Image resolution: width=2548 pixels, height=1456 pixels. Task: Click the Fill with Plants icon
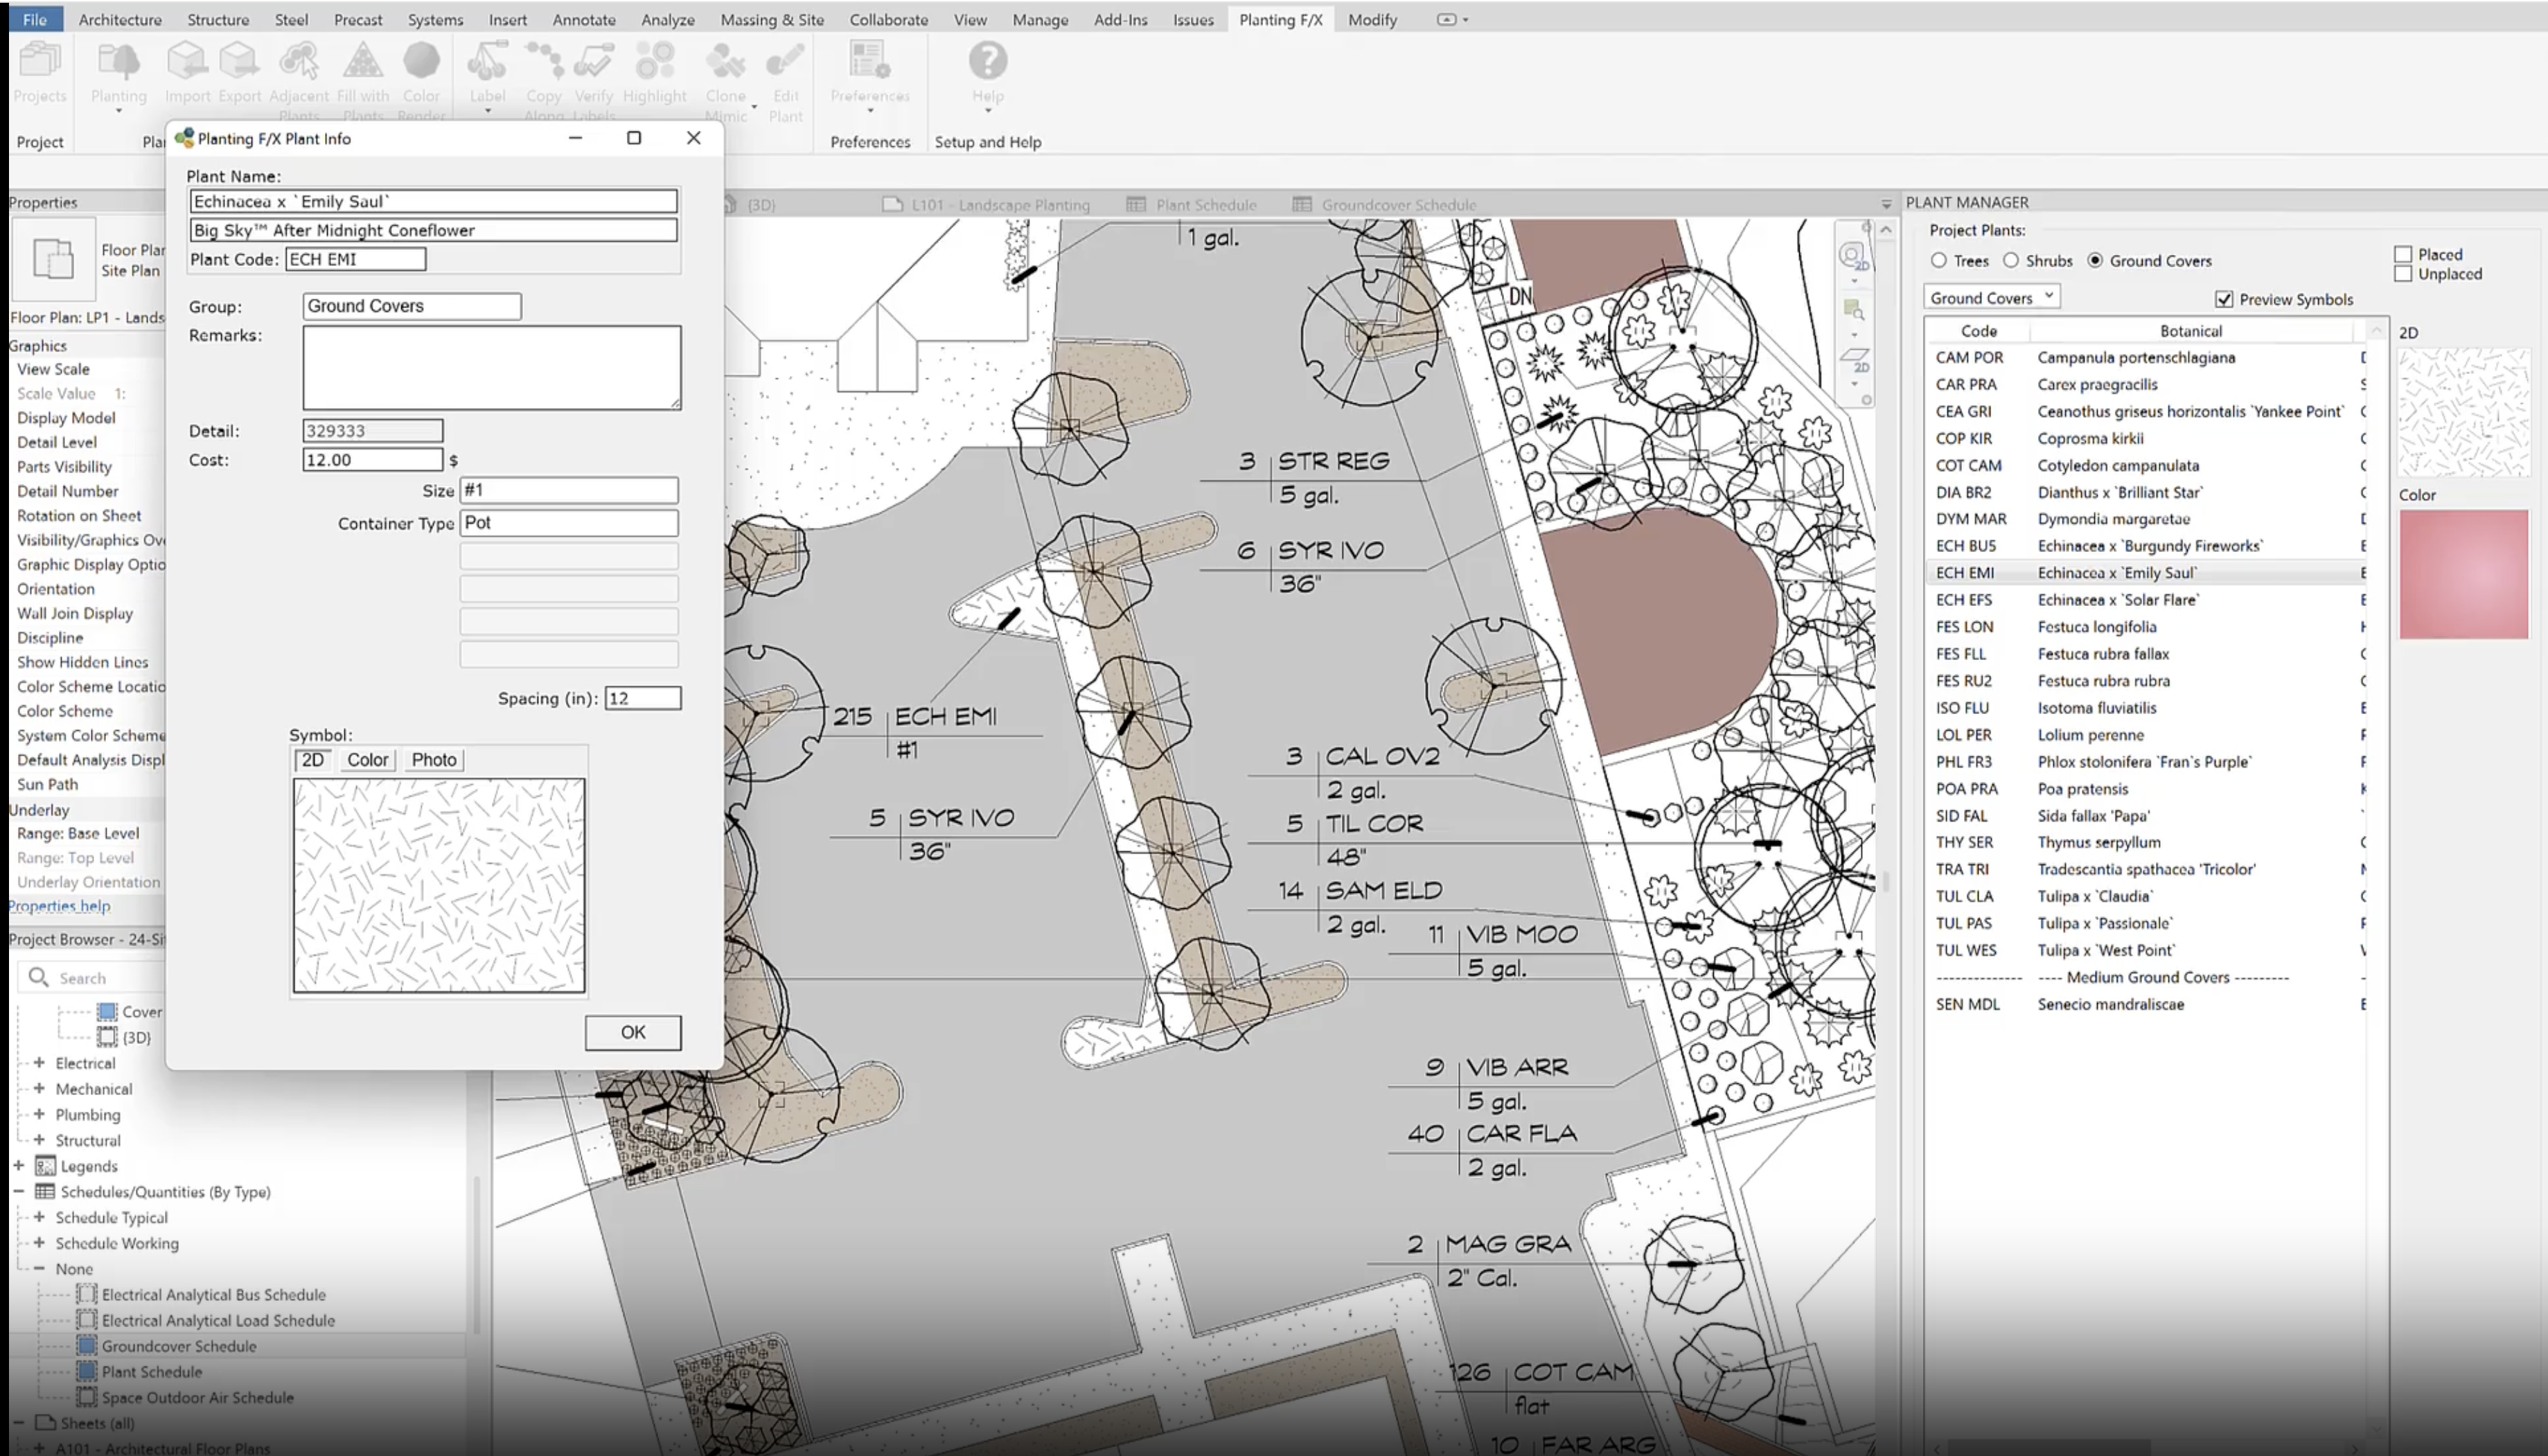[x=362, y=62]
